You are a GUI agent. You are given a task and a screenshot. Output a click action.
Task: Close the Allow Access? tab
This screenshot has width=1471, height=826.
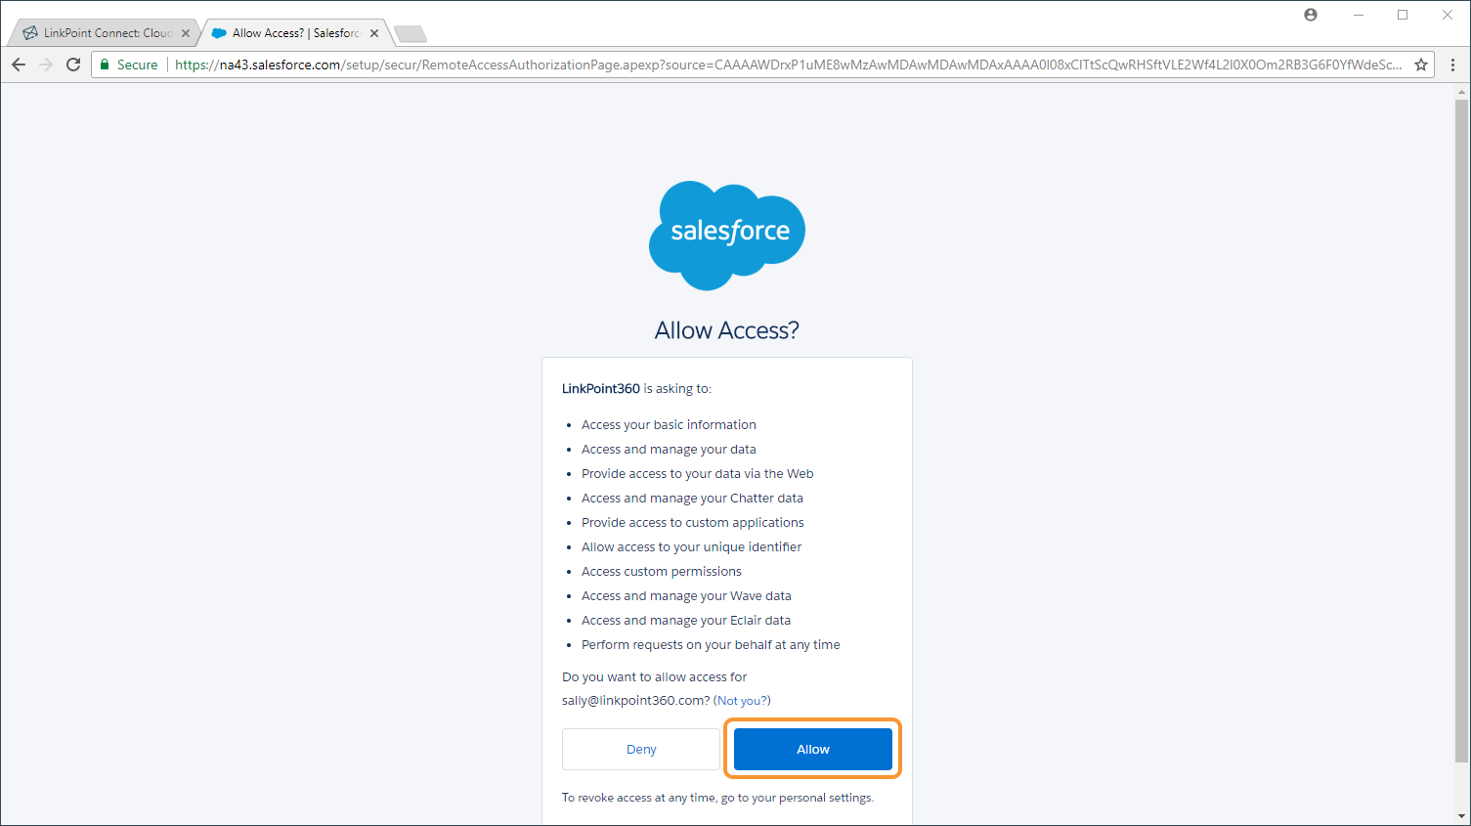coord(374,33)
